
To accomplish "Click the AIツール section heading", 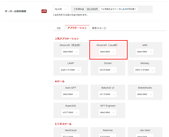I will point(60,82).
